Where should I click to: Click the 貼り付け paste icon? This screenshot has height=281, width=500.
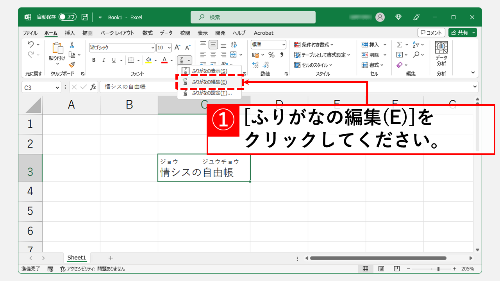[x=57, y=48]
